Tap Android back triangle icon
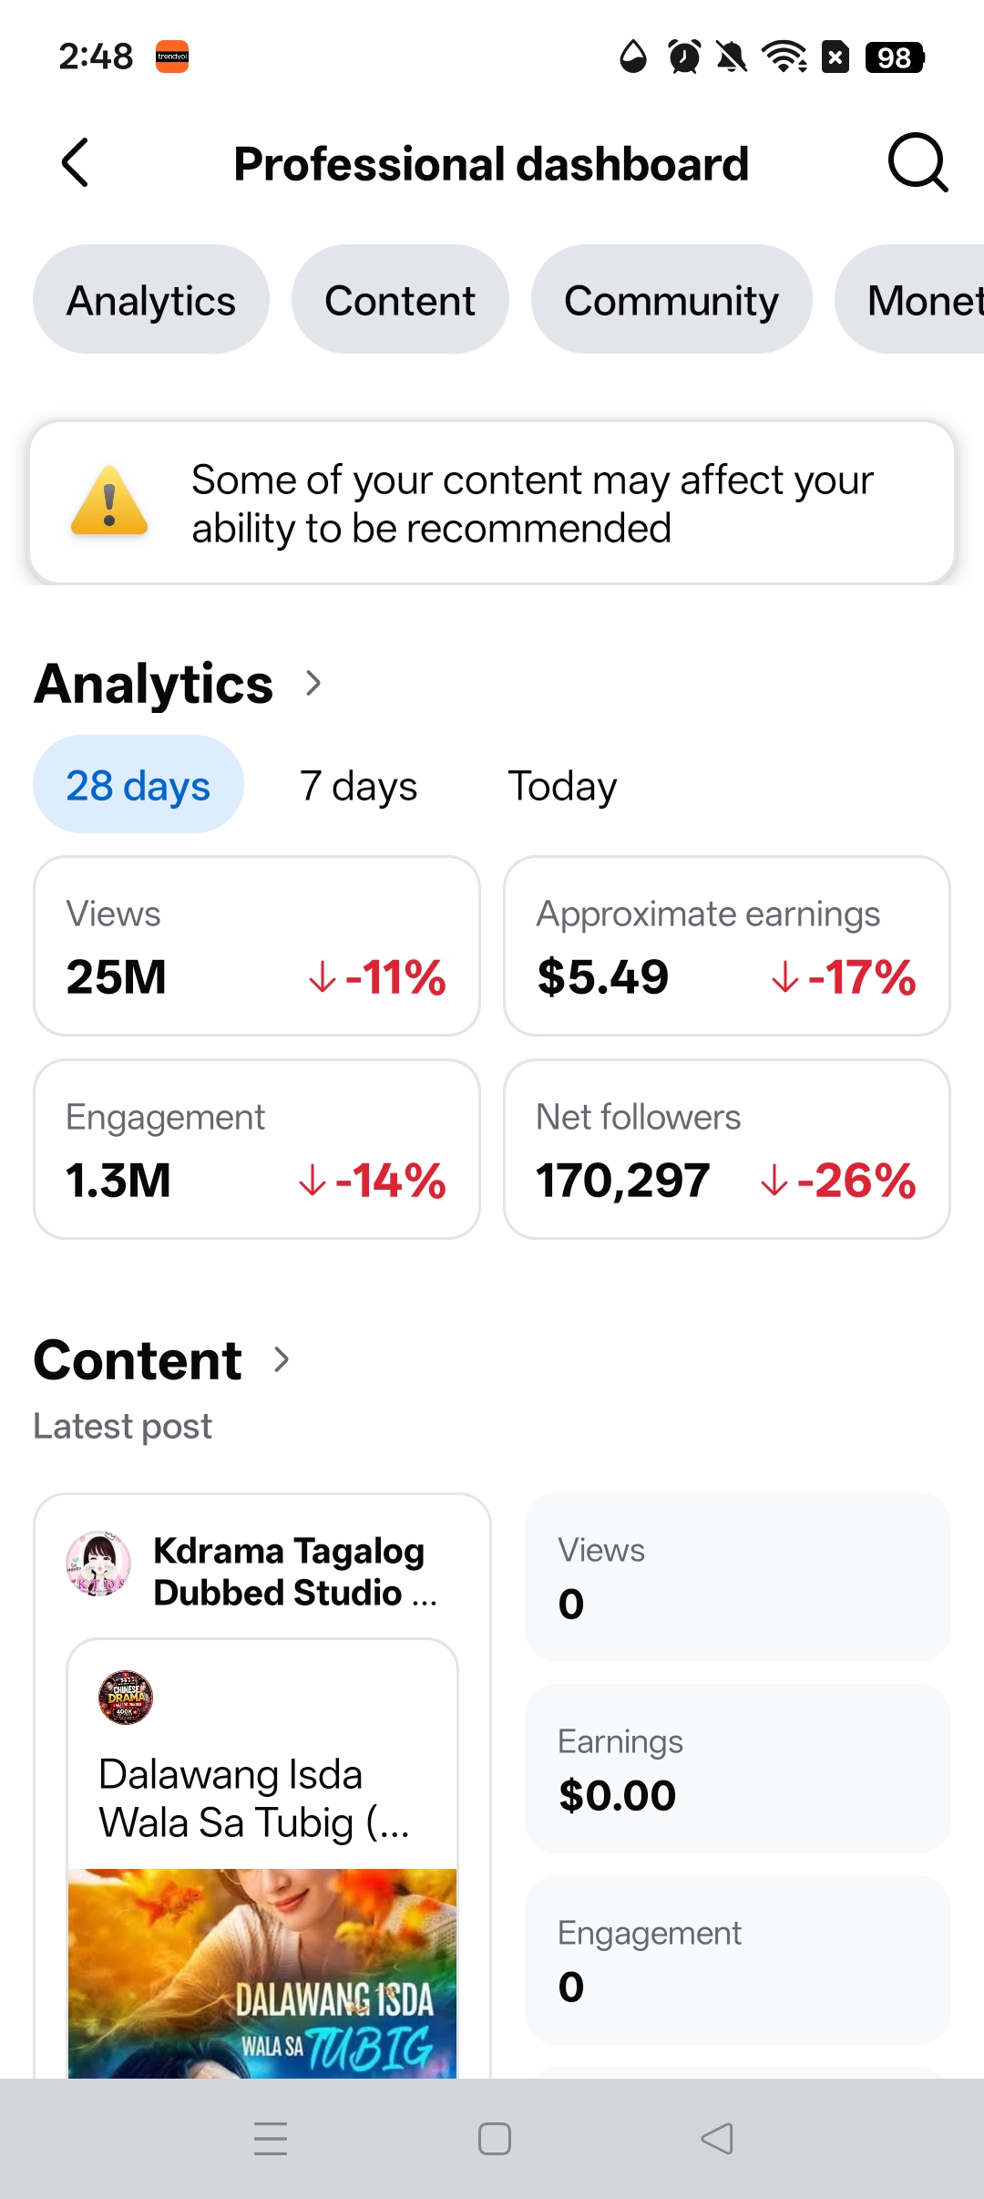This screenshot has height=2199, width=984. [x=717, y=2138]
